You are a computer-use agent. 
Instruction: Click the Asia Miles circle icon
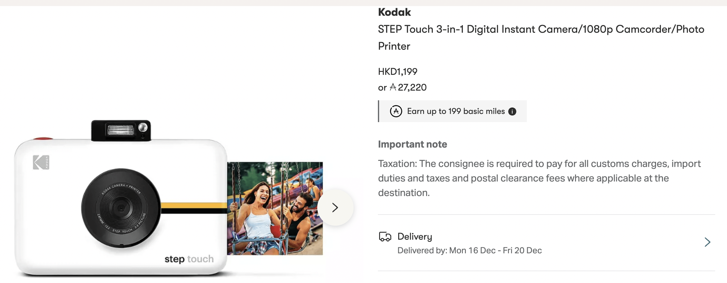pos(396,111)
